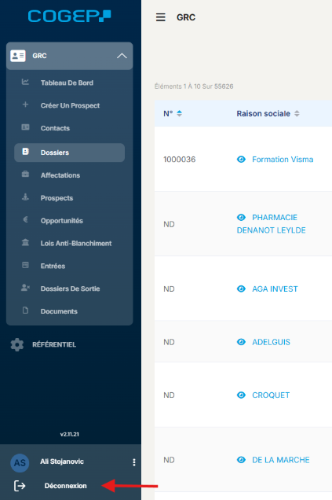Open the DE LA MARCHE link

pyautogui.click(x=281, y=460)
